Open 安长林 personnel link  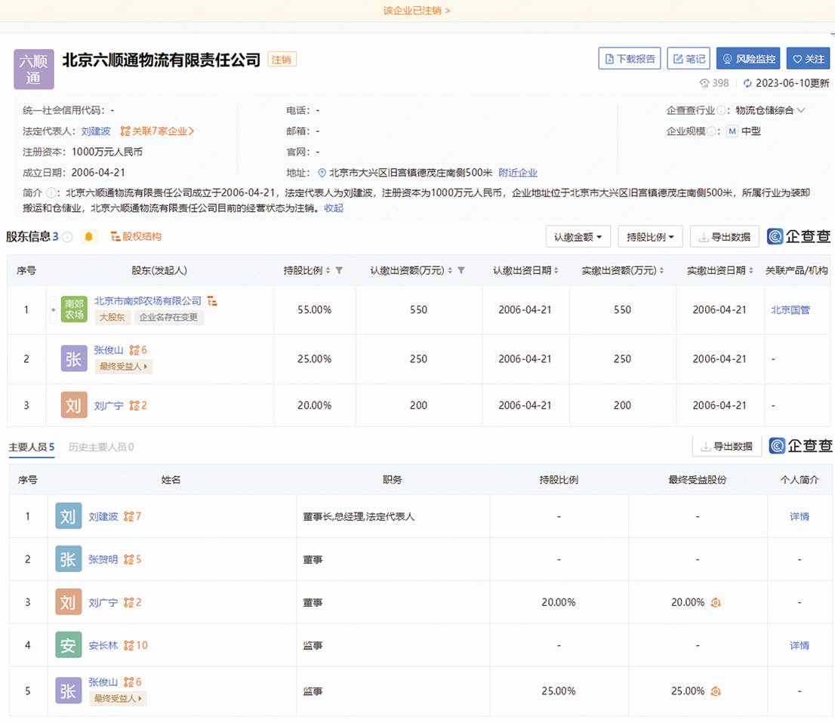(103, 646)
